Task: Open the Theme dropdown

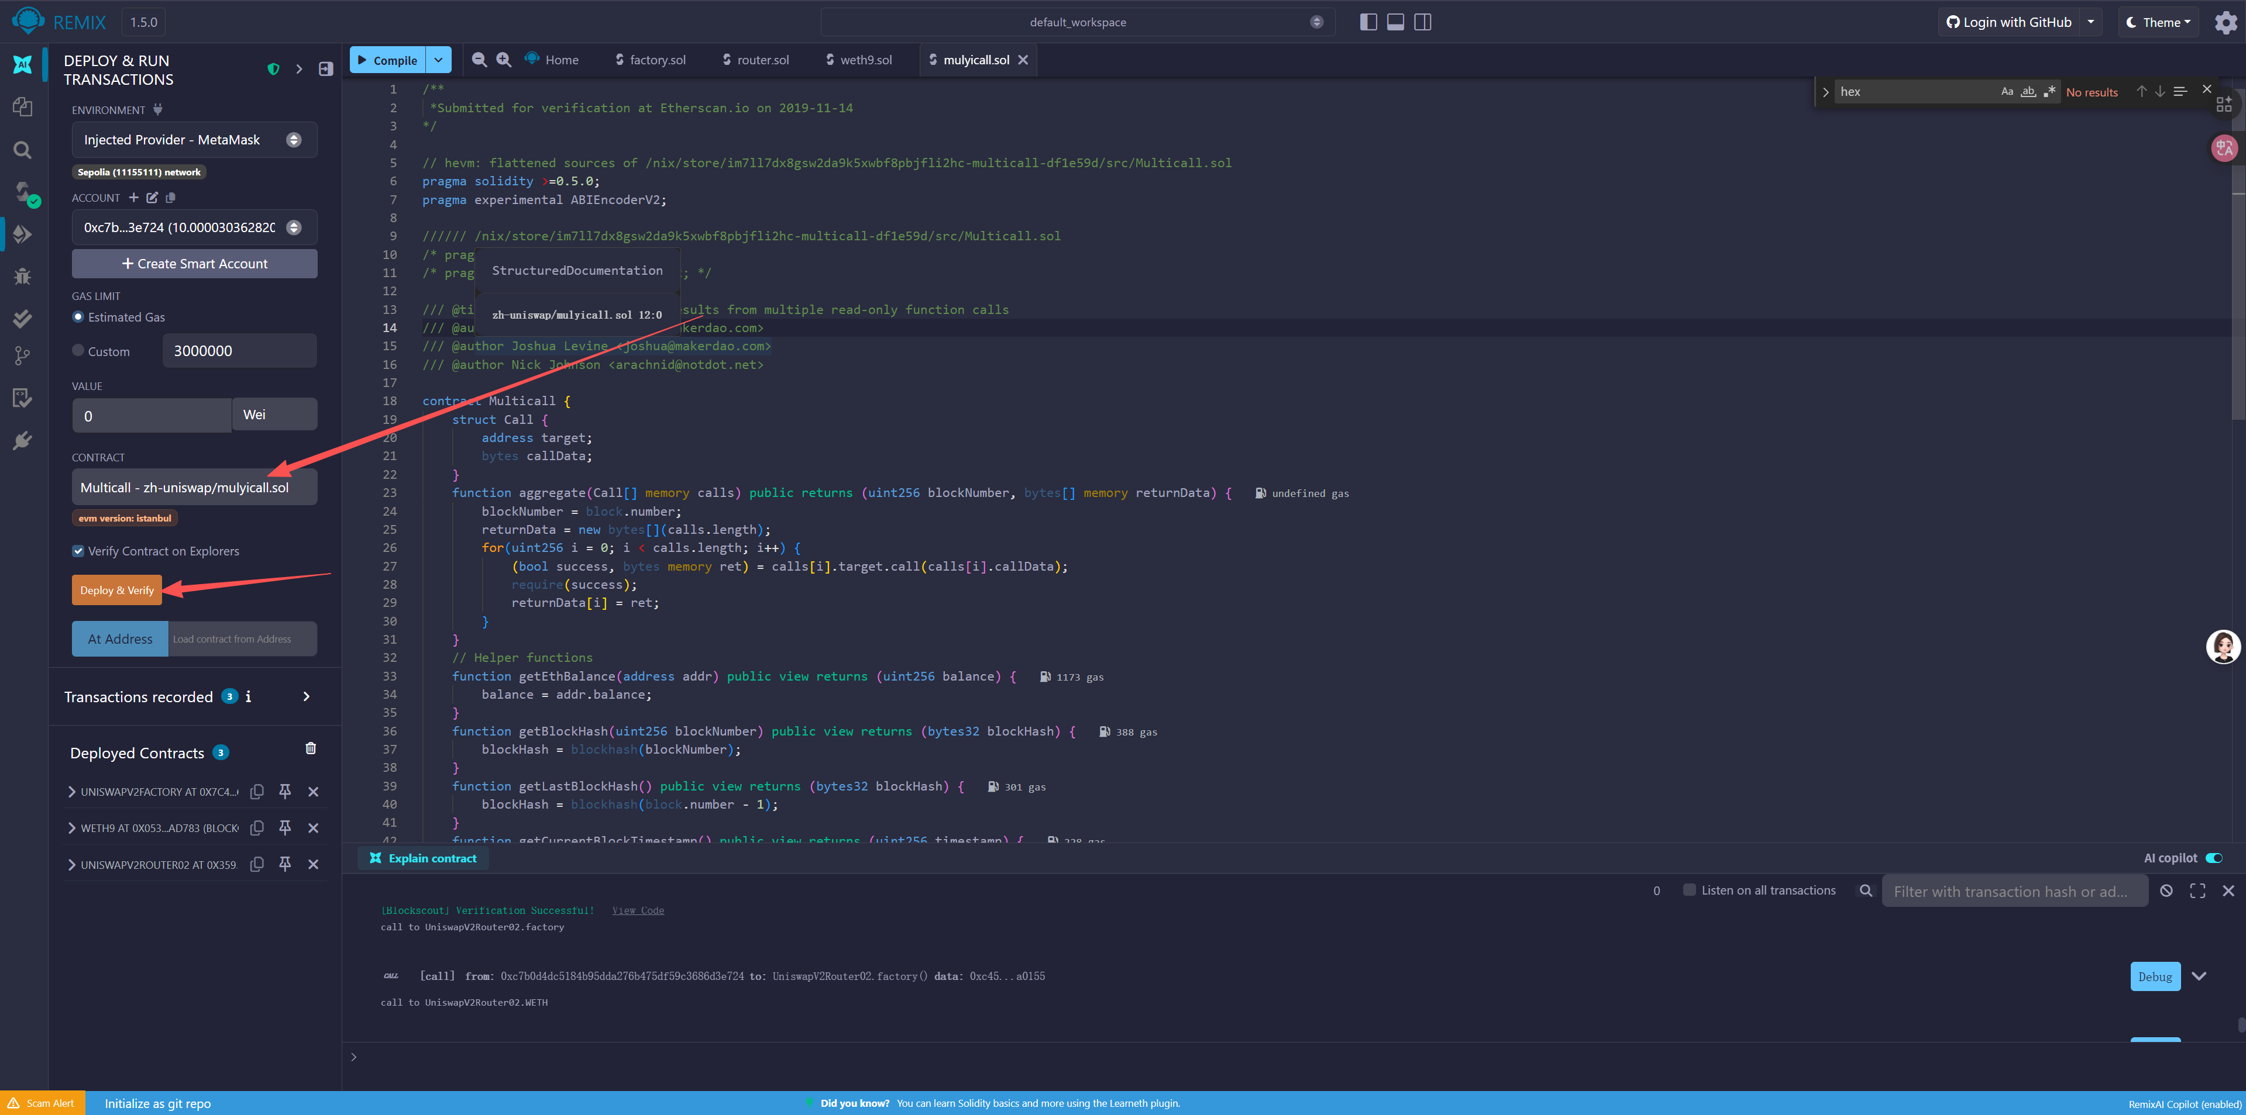Action: point(2158,23)
